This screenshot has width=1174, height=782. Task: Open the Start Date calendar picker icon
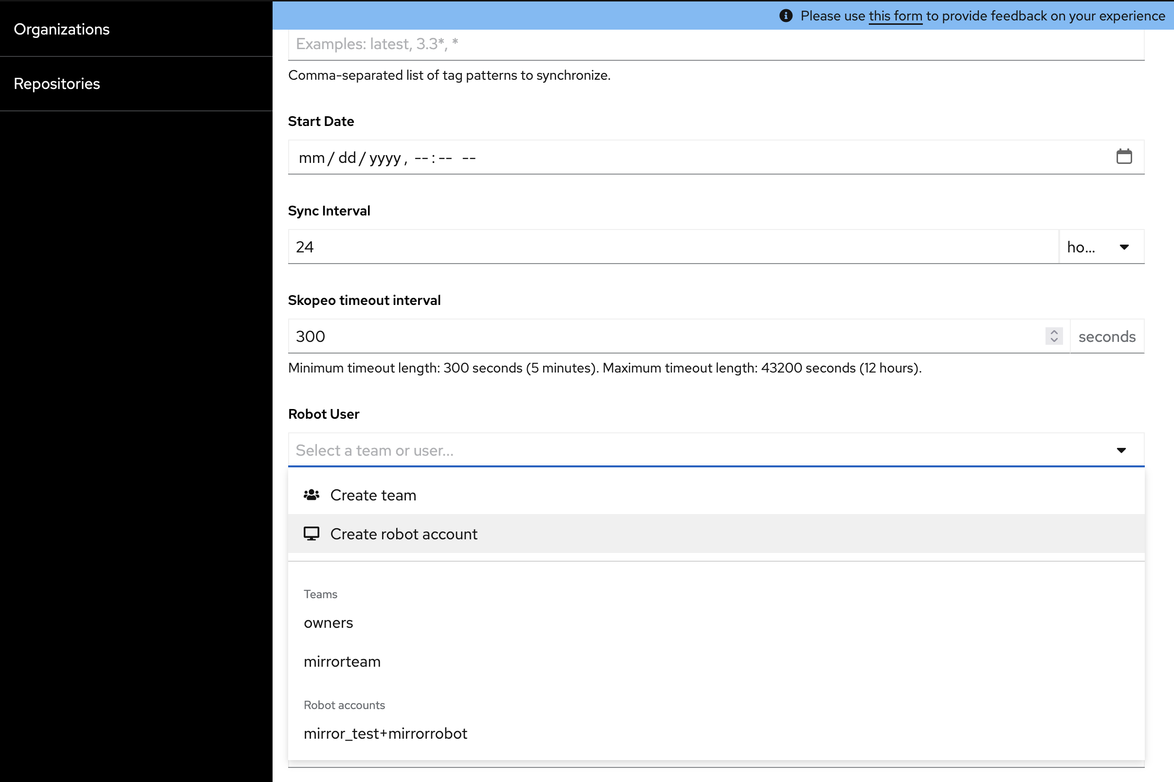click(x=1123, y=157)
